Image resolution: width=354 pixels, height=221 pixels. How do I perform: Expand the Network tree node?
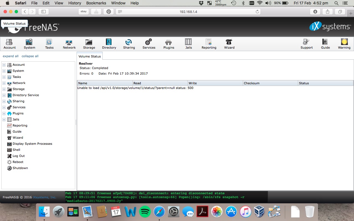pos(4,83)
